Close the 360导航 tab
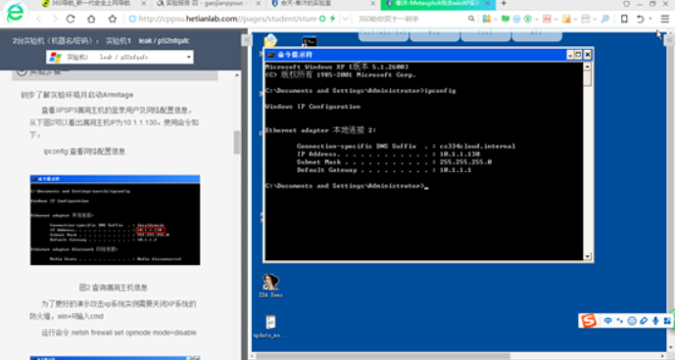This screenshot has width=676, height=360. (x=144, y=4)
